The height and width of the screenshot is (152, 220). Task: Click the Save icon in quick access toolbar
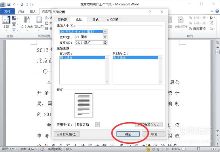point(9,4)
